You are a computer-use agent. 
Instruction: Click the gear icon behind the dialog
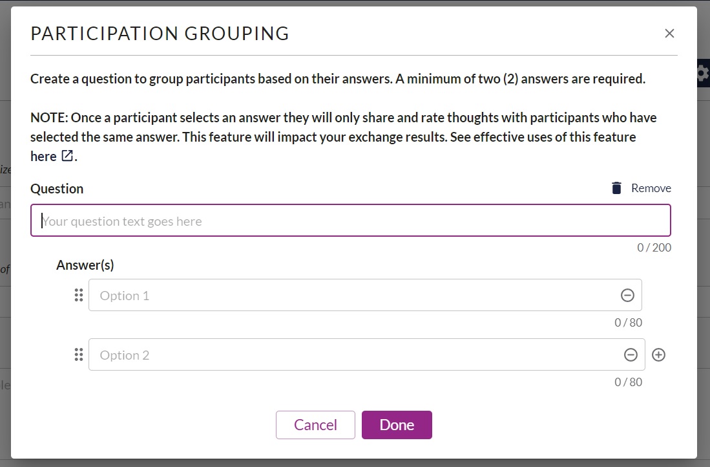click(x=703, y=72)
